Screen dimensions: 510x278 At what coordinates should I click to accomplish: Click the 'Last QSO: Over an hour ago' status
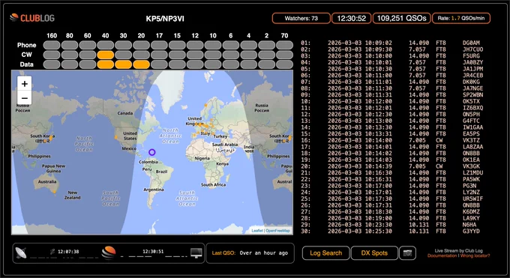250,253
